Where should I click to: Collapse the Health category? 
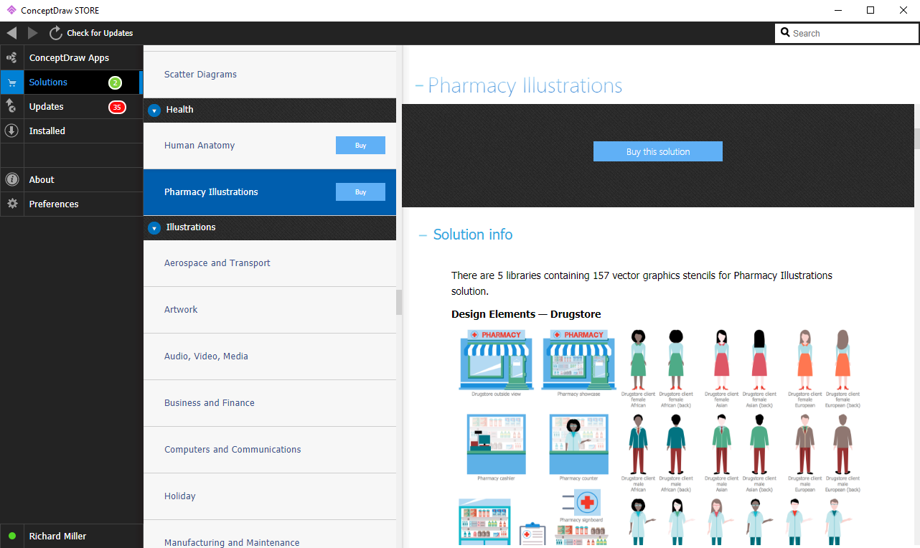tap(154, 110)
